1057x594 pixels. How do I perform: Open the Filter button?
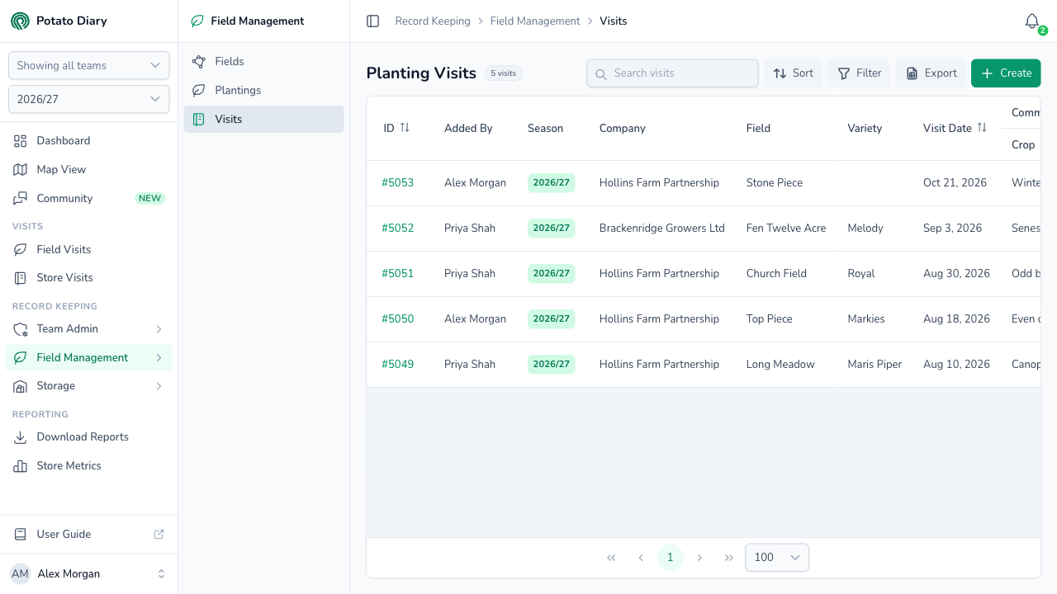859,73
